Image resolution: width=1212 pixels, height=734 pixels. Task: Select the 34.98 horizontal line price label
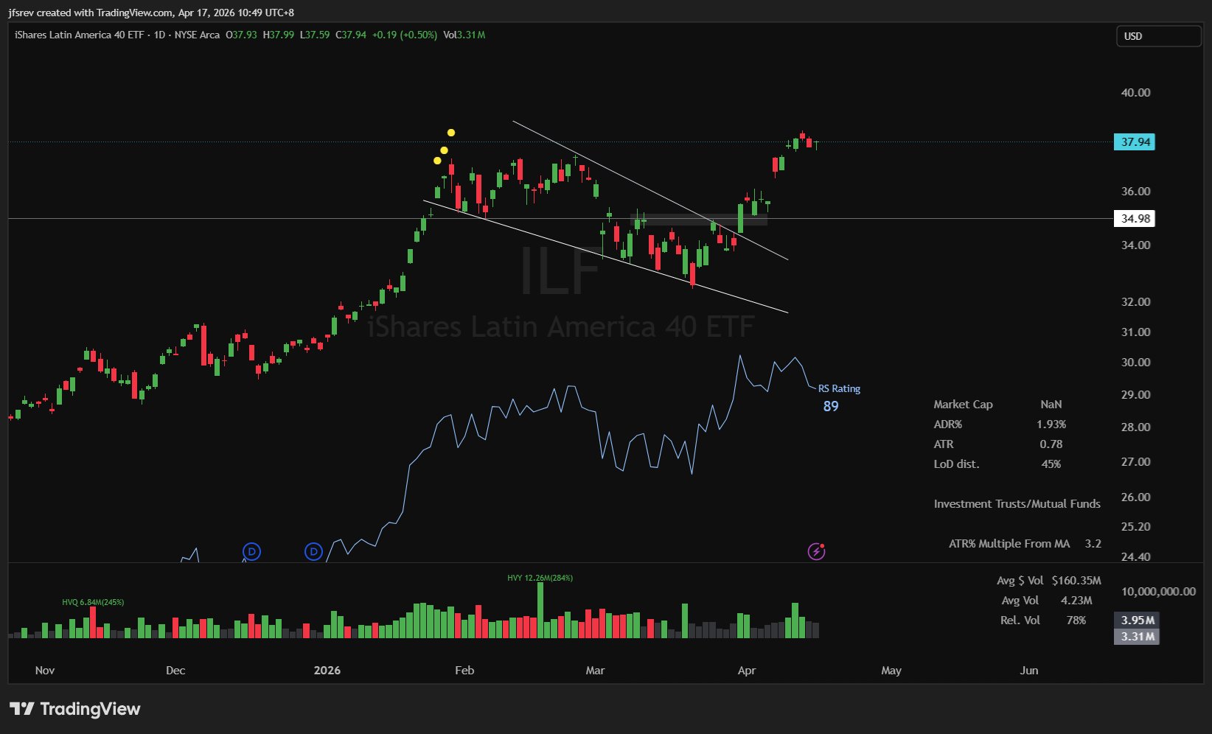pyautogui.click(x=1134, y=219)
